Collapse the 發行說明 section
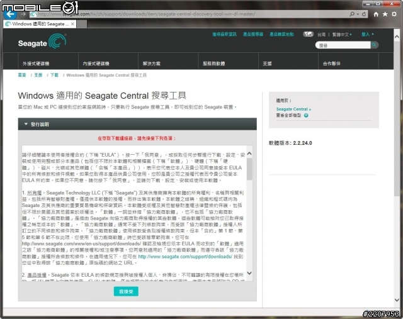 [x=137, y=124]
